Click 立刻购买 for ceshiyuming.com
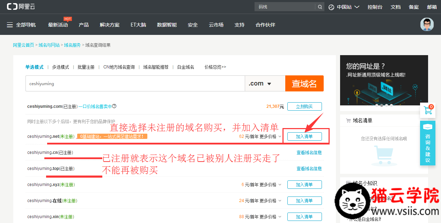The height and width of the screenshot is (223, 441). tap(304, 107)
